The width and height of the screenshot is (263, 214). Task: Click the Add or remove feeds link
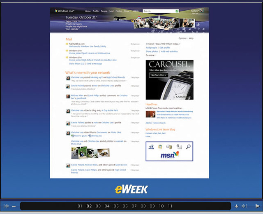tap(155, 123)
